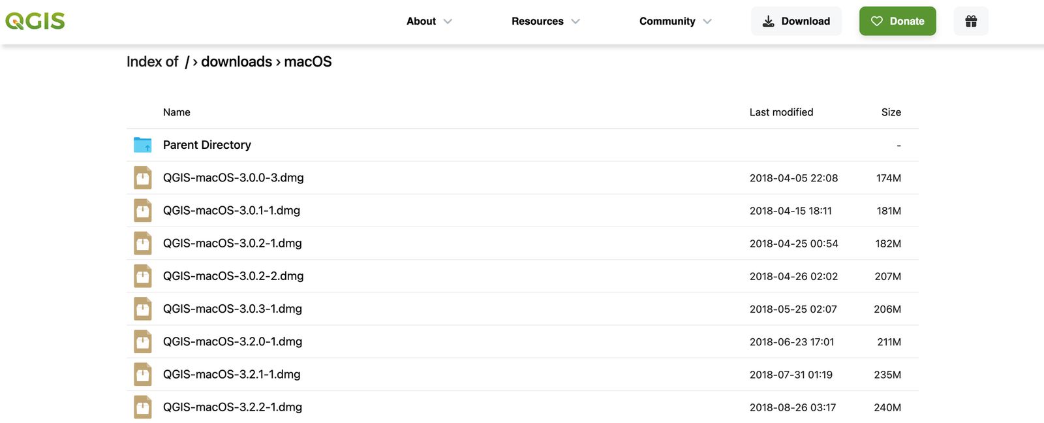Download QGIS-macOS-3.2.1-1.dmg

click(x=232, y=374)
